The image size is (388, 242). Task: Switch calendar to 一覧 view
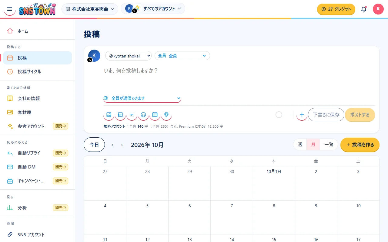coord(329,145)
